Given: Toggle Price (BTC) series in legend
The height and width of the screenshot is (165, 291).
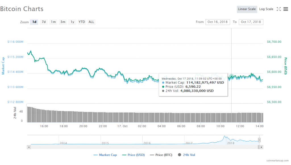Looking at the screenshot, I should click(161, 155).
